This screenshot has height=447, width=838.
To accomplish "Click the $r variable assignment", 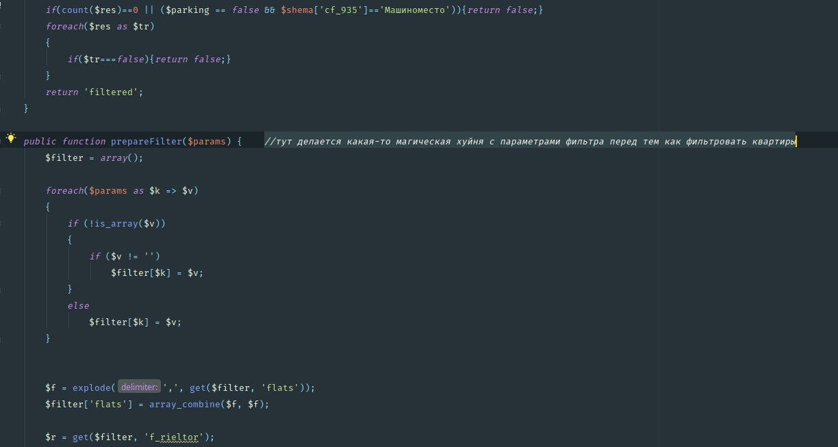I will [x=51, y=437].
